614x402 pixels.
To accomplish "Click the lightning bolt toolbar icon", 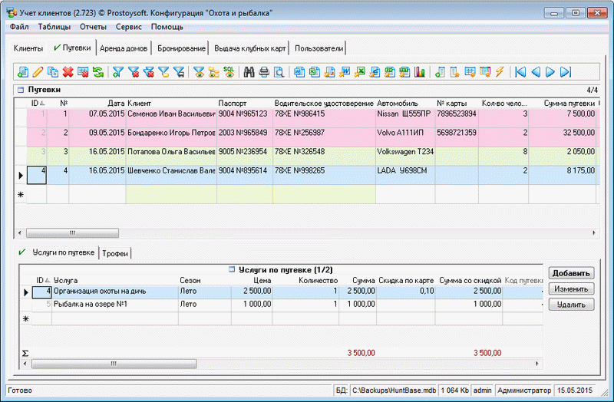I will 500,72.
